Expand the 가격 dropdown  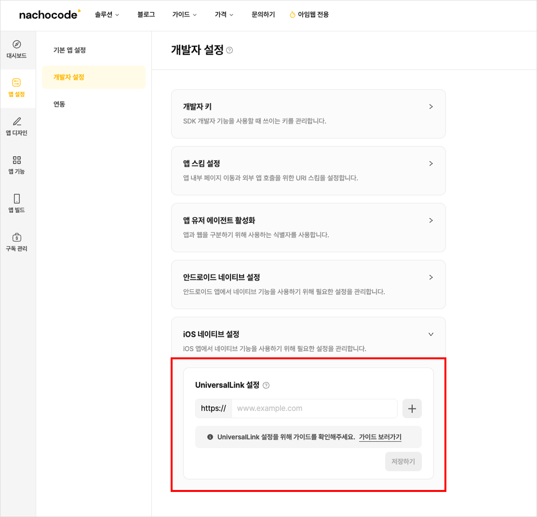(x=224, y=14)
